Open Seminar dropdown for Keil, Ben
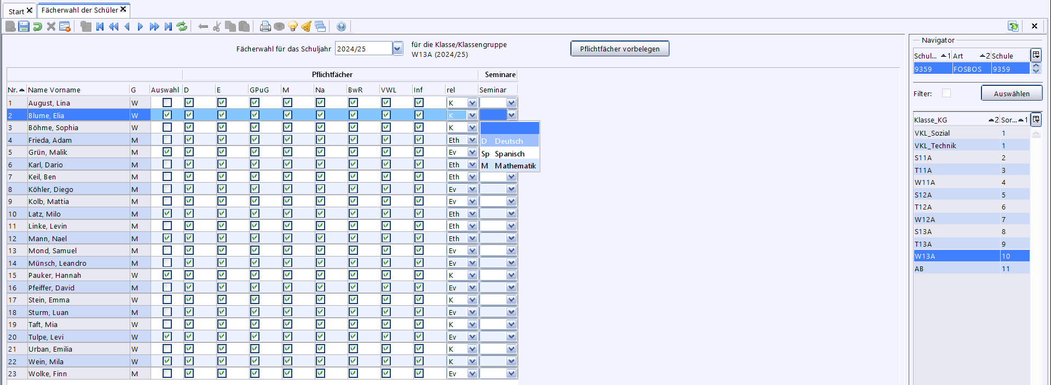This screenshot has width=1051, height=385. coord(511,177)
